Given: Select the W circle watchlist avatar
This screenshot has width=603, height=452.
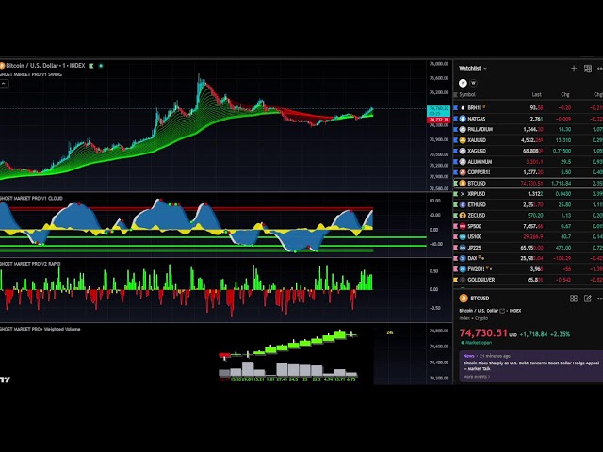Looking at the screenshot, I should (x=473, y=83).
